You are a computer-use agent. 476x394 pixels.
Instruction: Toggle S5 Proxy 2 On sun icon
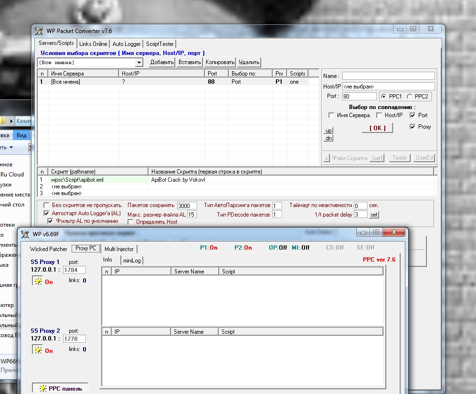click(x=37, y=350)
